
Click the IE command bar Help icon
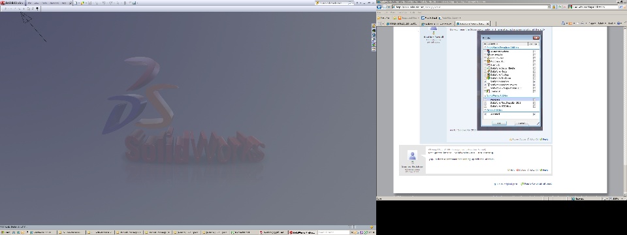click(619, 23)
